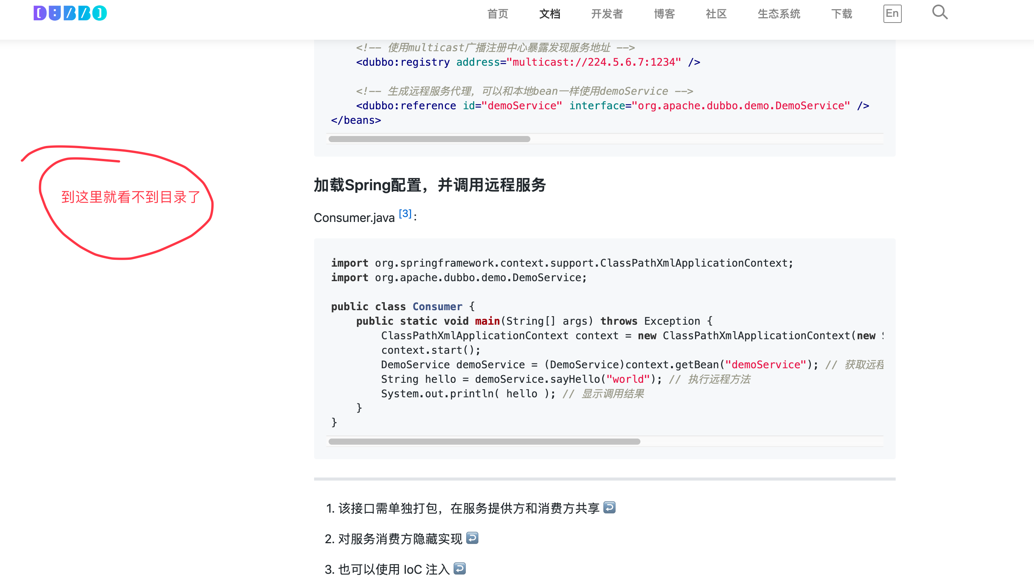1034x586 pixels.
Task: Click the XML code block horizontal scrollbar
Action: coord(429,139)
